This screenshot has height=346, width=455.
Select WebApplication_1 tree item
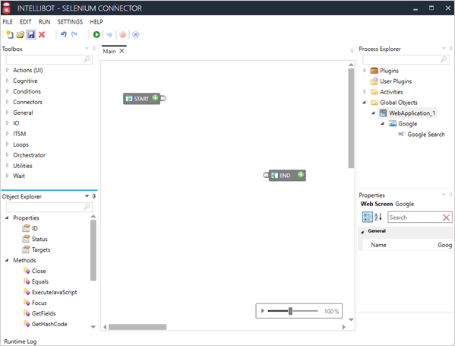(408, 113)
